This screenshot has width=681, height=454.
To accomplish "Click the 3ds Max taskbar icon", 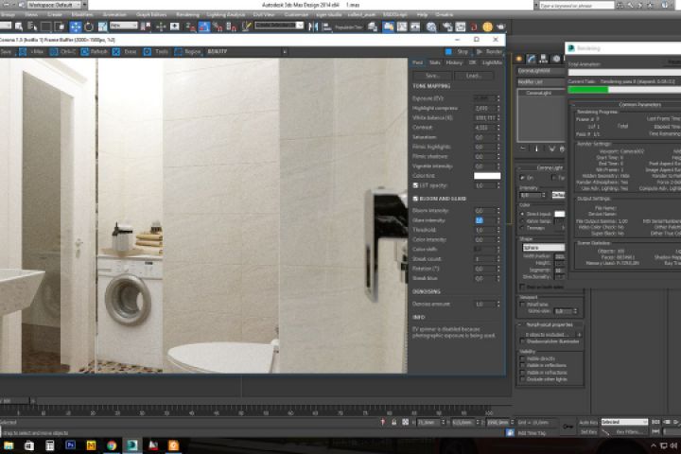I will point(132,445).
